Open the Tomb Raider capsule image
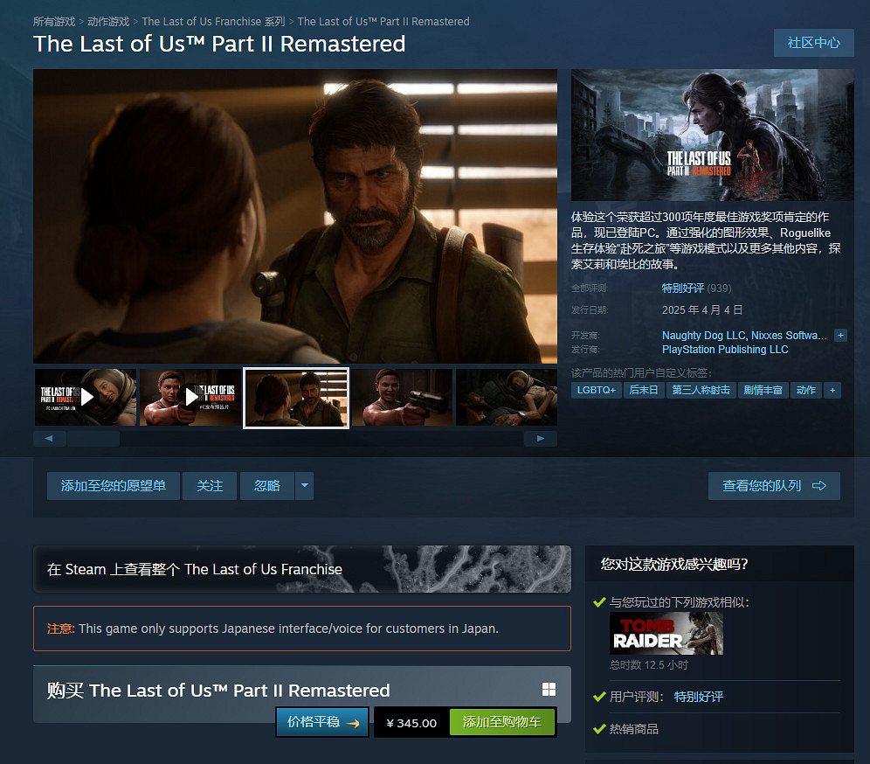Screen dimensions: 870x764 pos(666,634)
